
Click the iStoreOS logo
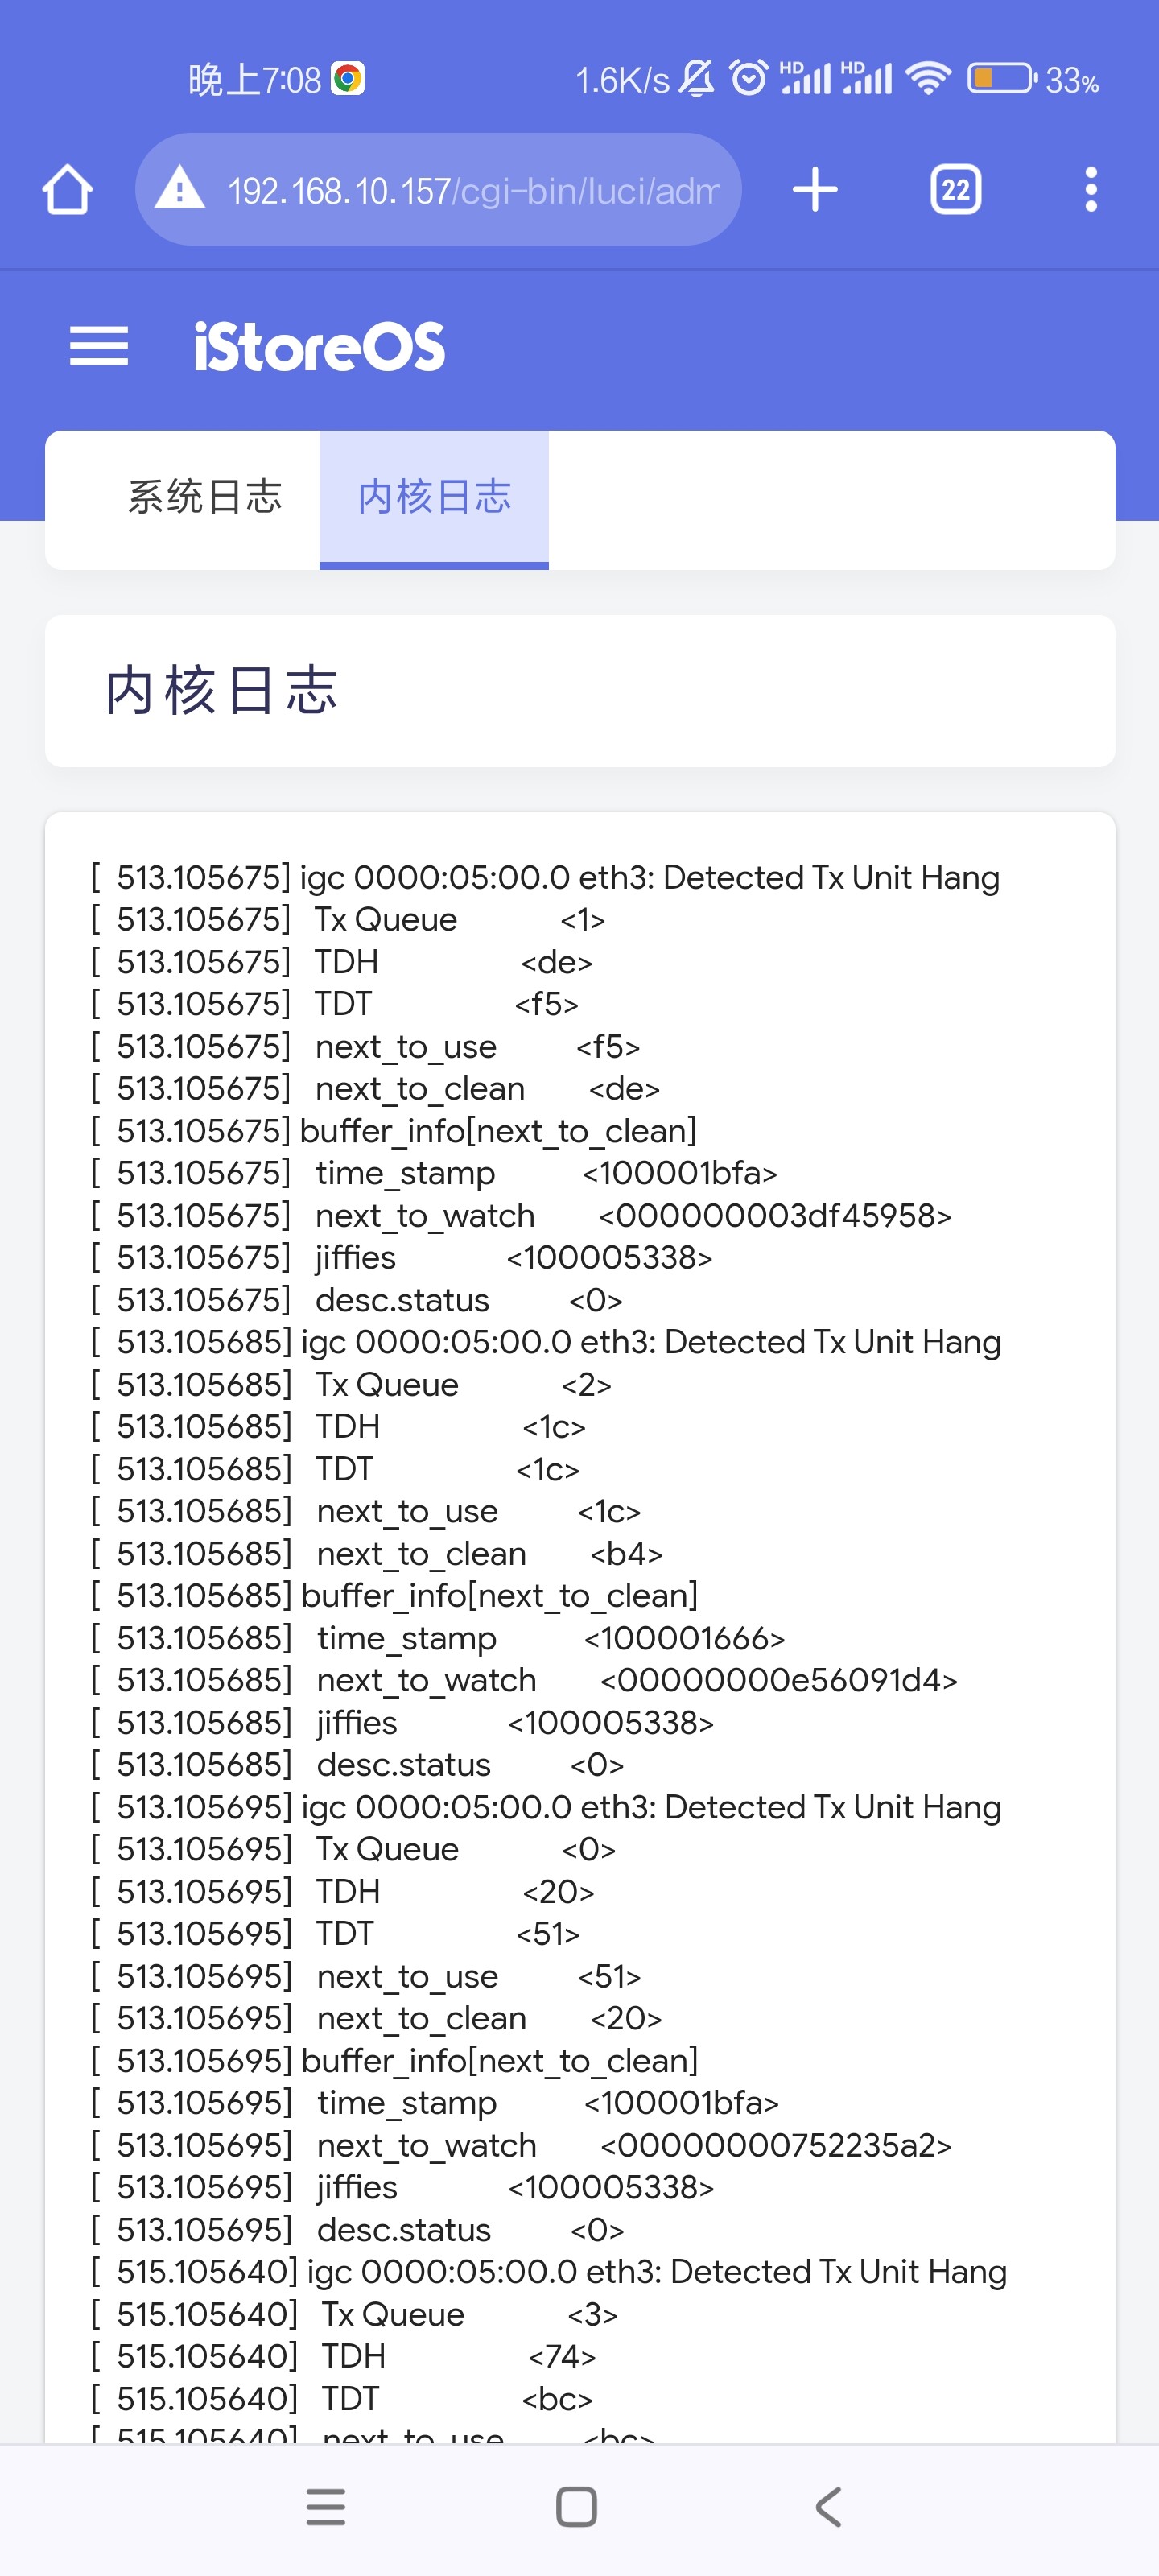(x=319, y=347)
